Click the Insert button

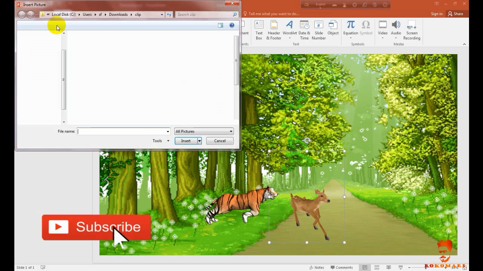click(186, 141)
